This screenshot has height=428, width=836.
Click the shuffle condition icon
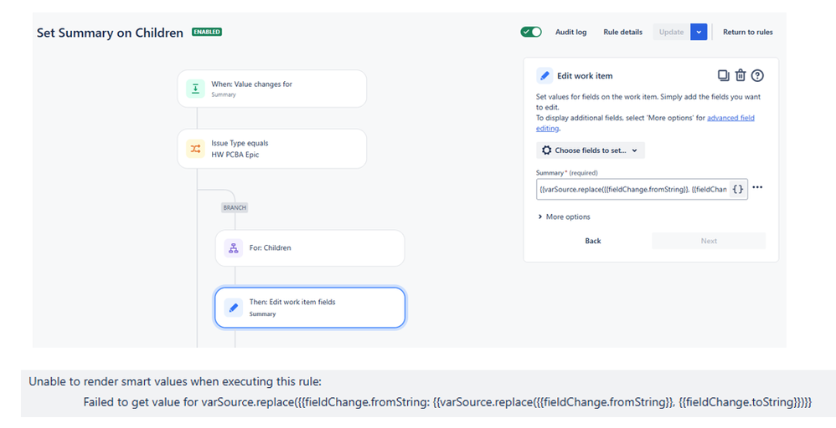194,148
